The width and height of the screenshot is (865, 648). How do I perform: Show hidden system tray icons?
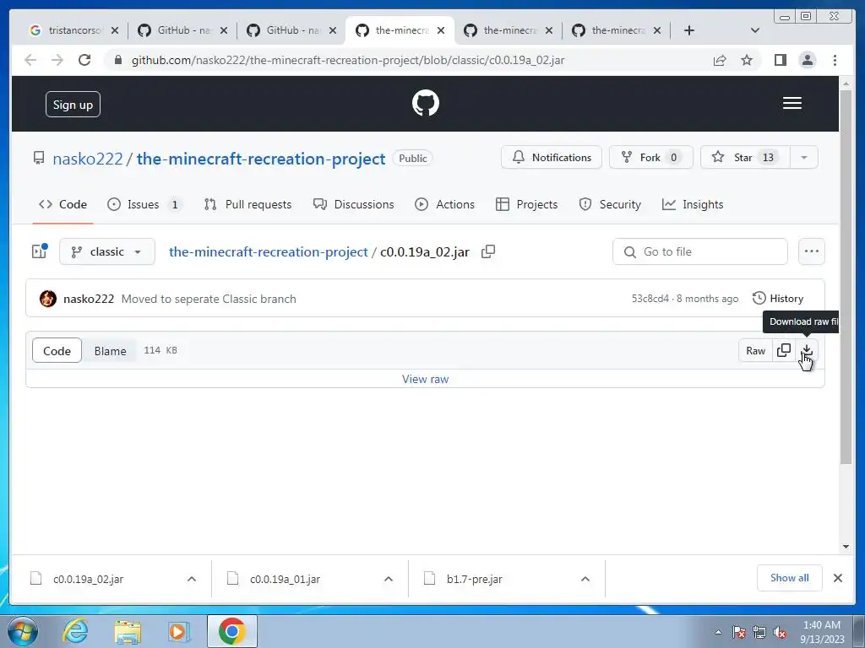coord(718,632)
